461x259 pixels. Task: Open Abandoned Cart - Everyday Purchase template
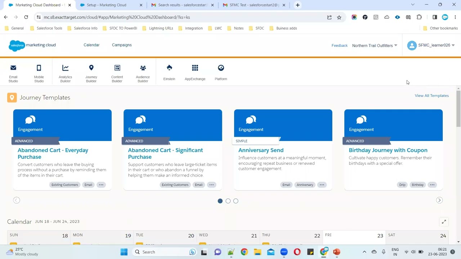click(x=53, y=154)
